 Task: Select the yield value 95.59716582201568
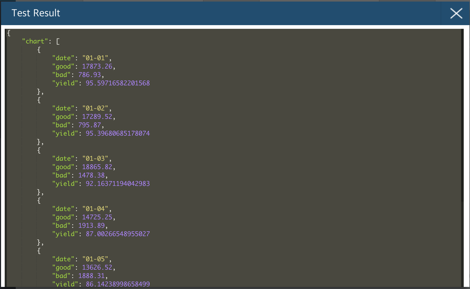[118, 83]
